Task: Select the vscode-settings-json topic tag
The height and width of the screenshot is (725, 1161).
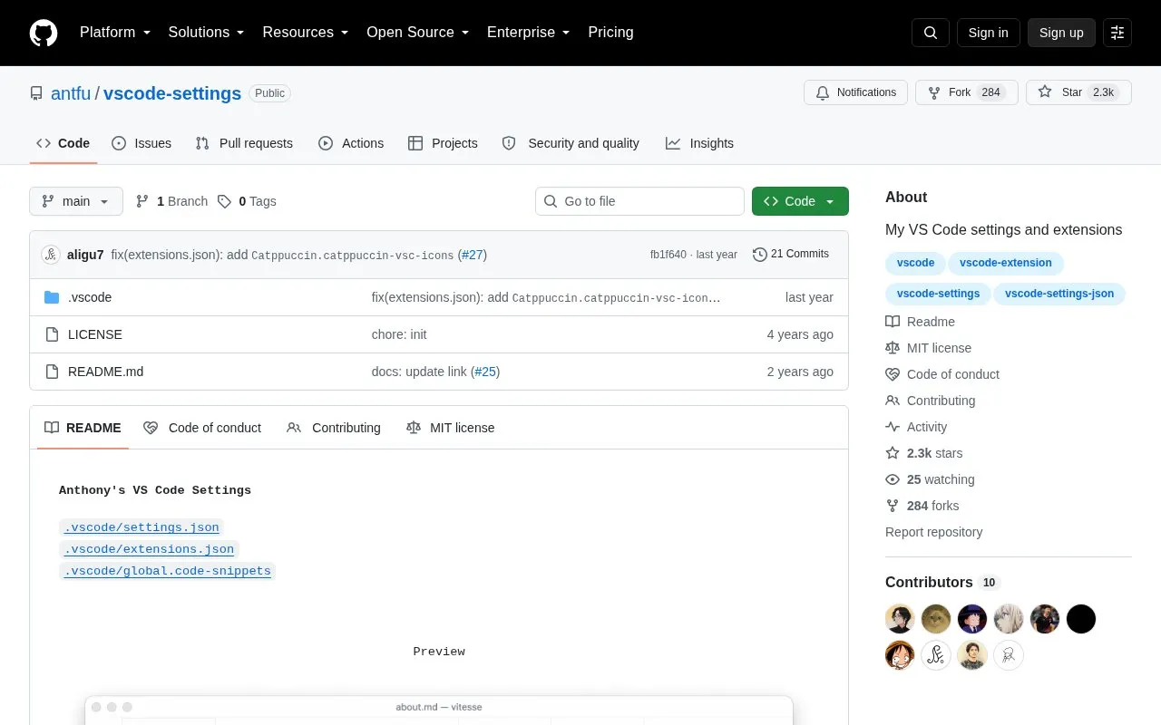Action: click(x=1059, y=294)
